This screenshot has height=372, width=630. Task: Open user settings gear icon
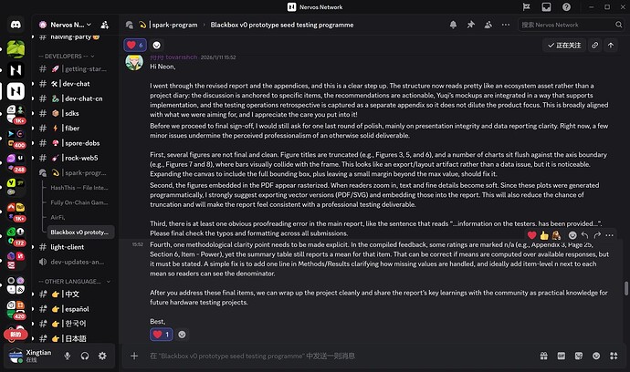(x=102, y=355)
